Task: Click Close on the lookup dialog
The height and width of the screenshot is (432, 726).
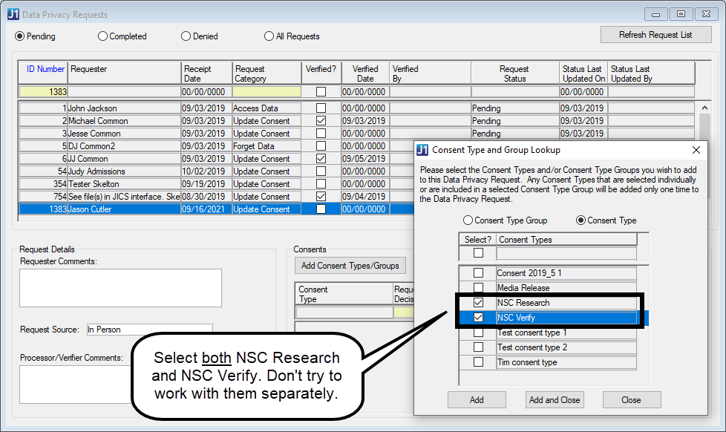Action: click(x=632, y=399)
